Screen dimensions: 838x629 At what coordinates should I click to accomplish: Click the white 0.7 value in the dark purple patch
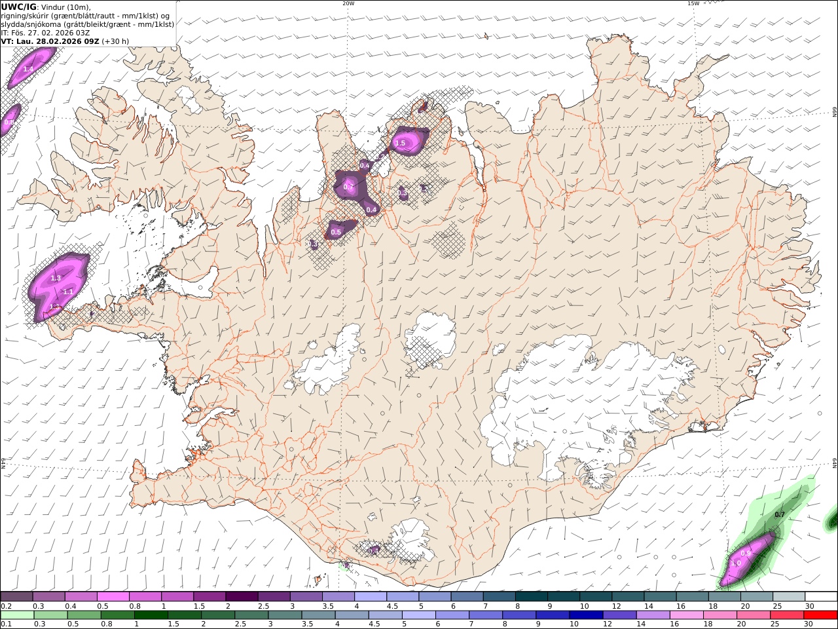348,187
